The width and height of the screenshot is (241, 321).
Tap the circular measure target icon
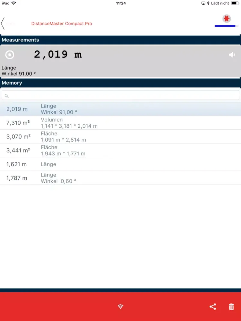pos(10,55)
